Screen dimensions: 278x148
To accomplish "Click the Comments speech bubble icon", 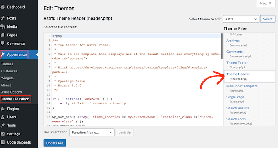I will pyautogui.click(x=3, y=44).
